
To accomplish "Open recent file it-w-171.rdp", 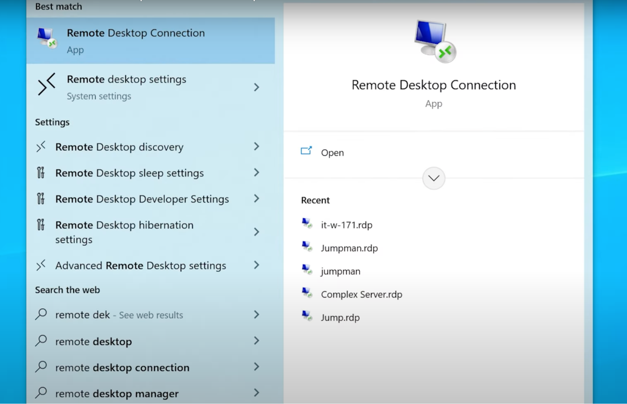I will coord(347,225).
